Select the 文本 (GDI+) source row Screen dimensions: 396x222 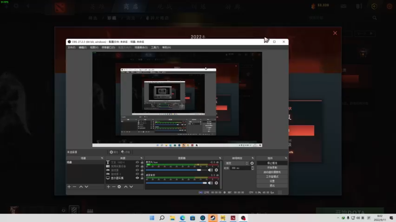point(125,162)
